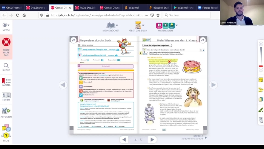Switch to eSquirrel – App tab
This screenshot has width=264, height=149.
click(184, 8)
